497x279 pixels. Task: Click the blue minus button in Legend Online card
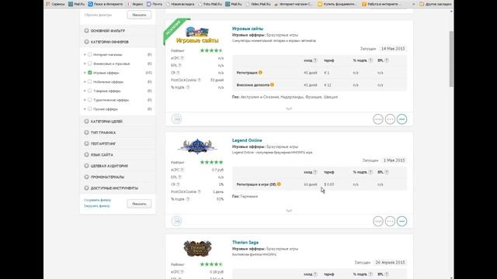tap(402, 221)
